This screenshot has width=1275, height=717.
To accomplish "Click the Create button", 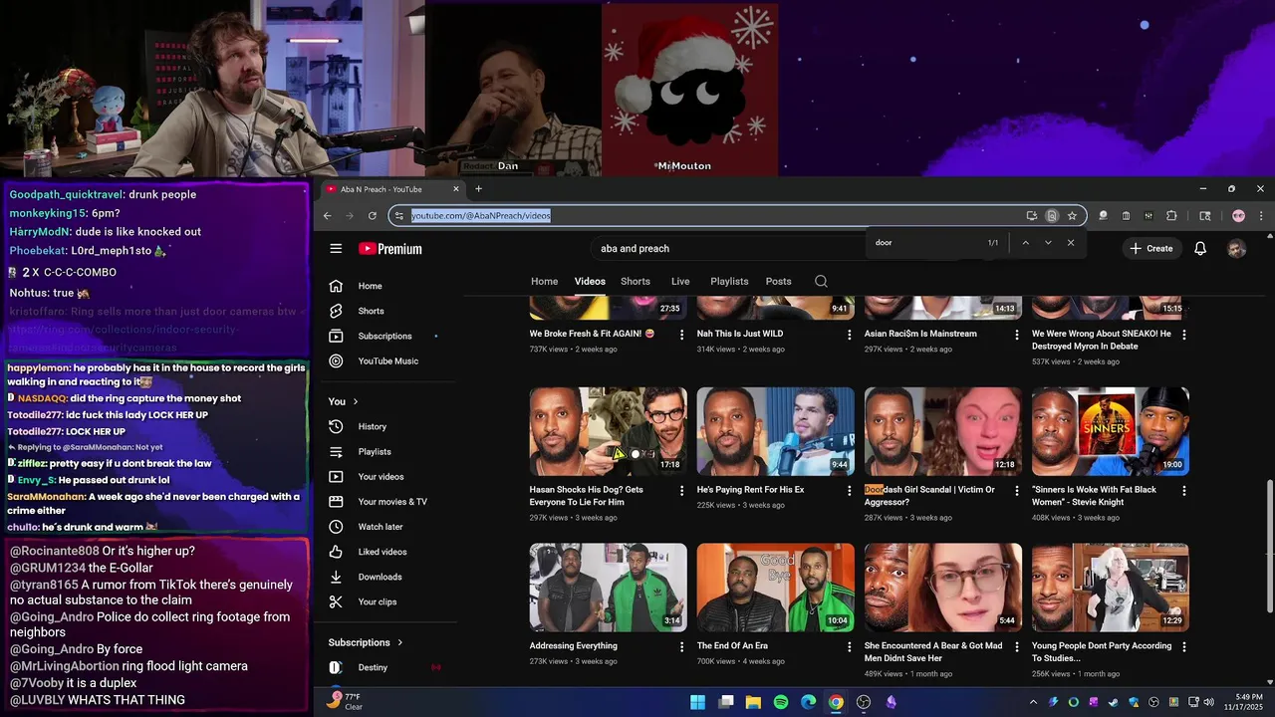I will click(x=1150, y=249).
